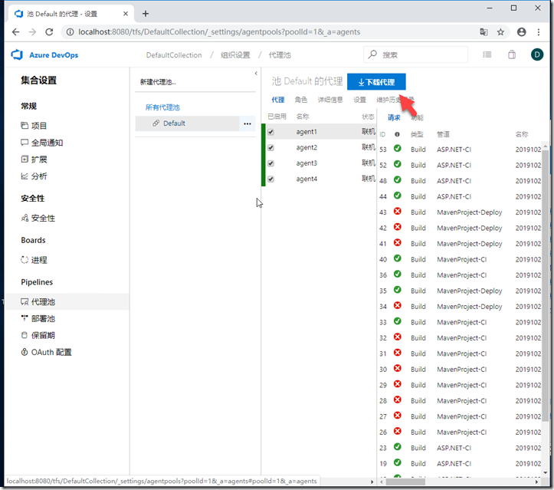Click the 搜索 search field
The height and width of the screenshot is (490, 554).
click(x=416, y=54)
